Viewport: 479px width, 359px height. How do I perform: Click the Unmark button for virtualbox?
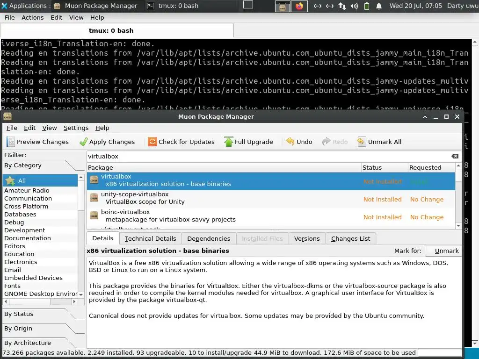click(443, 251)
